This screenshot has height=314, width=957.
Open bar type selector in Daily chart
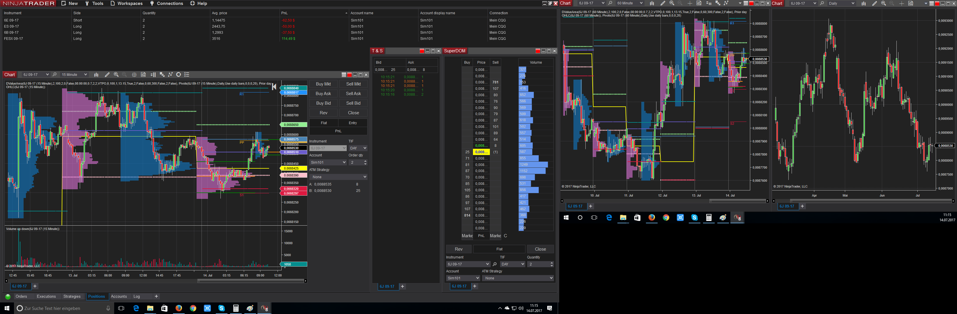(x=864, y=3)
